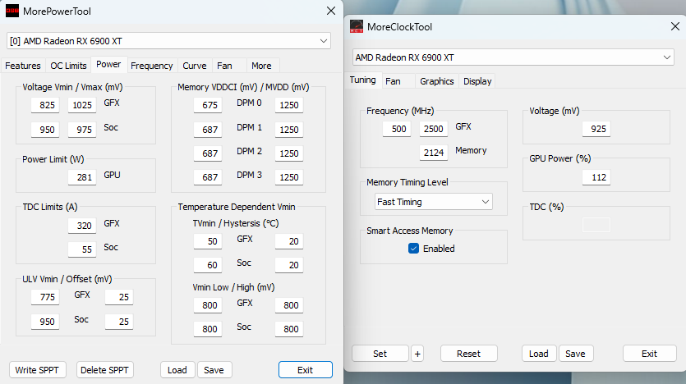
Task: Click the Voltage field showing 925
Action: tap(596, 129)
